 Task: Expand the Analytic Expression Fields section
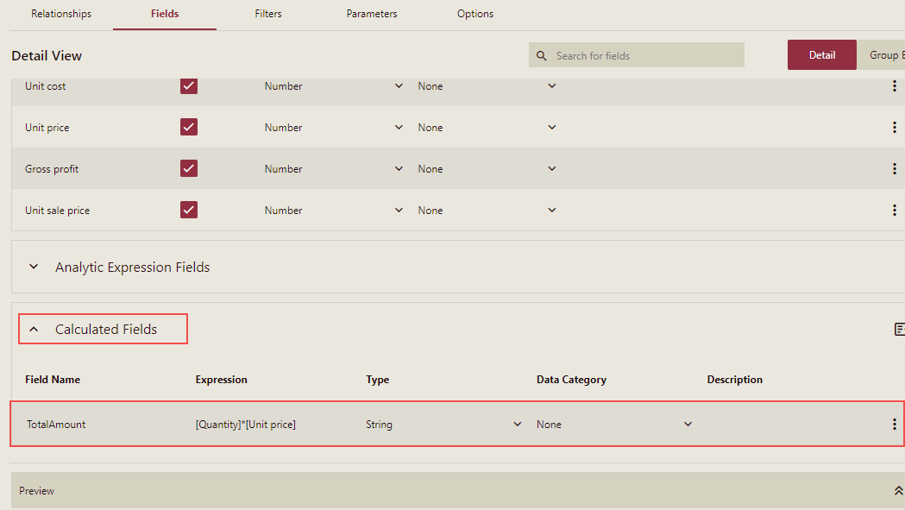[34, 267]
